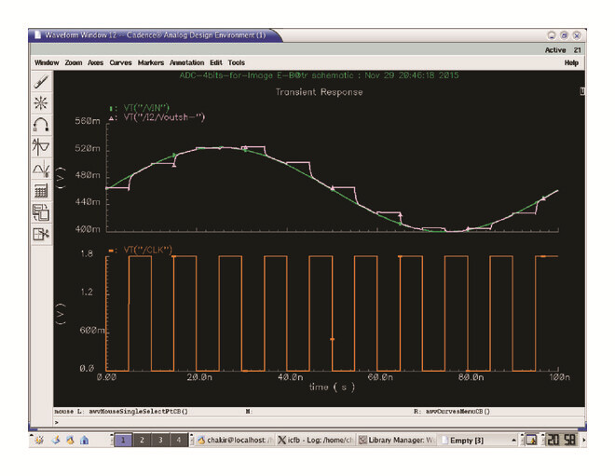Click the 600m tick on CLK Y axis
Screen dimensions: 615x476
91,331
